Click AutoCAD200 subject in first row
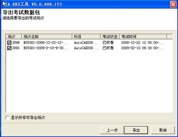Screen dimensions: 178x137 point(86,43)
